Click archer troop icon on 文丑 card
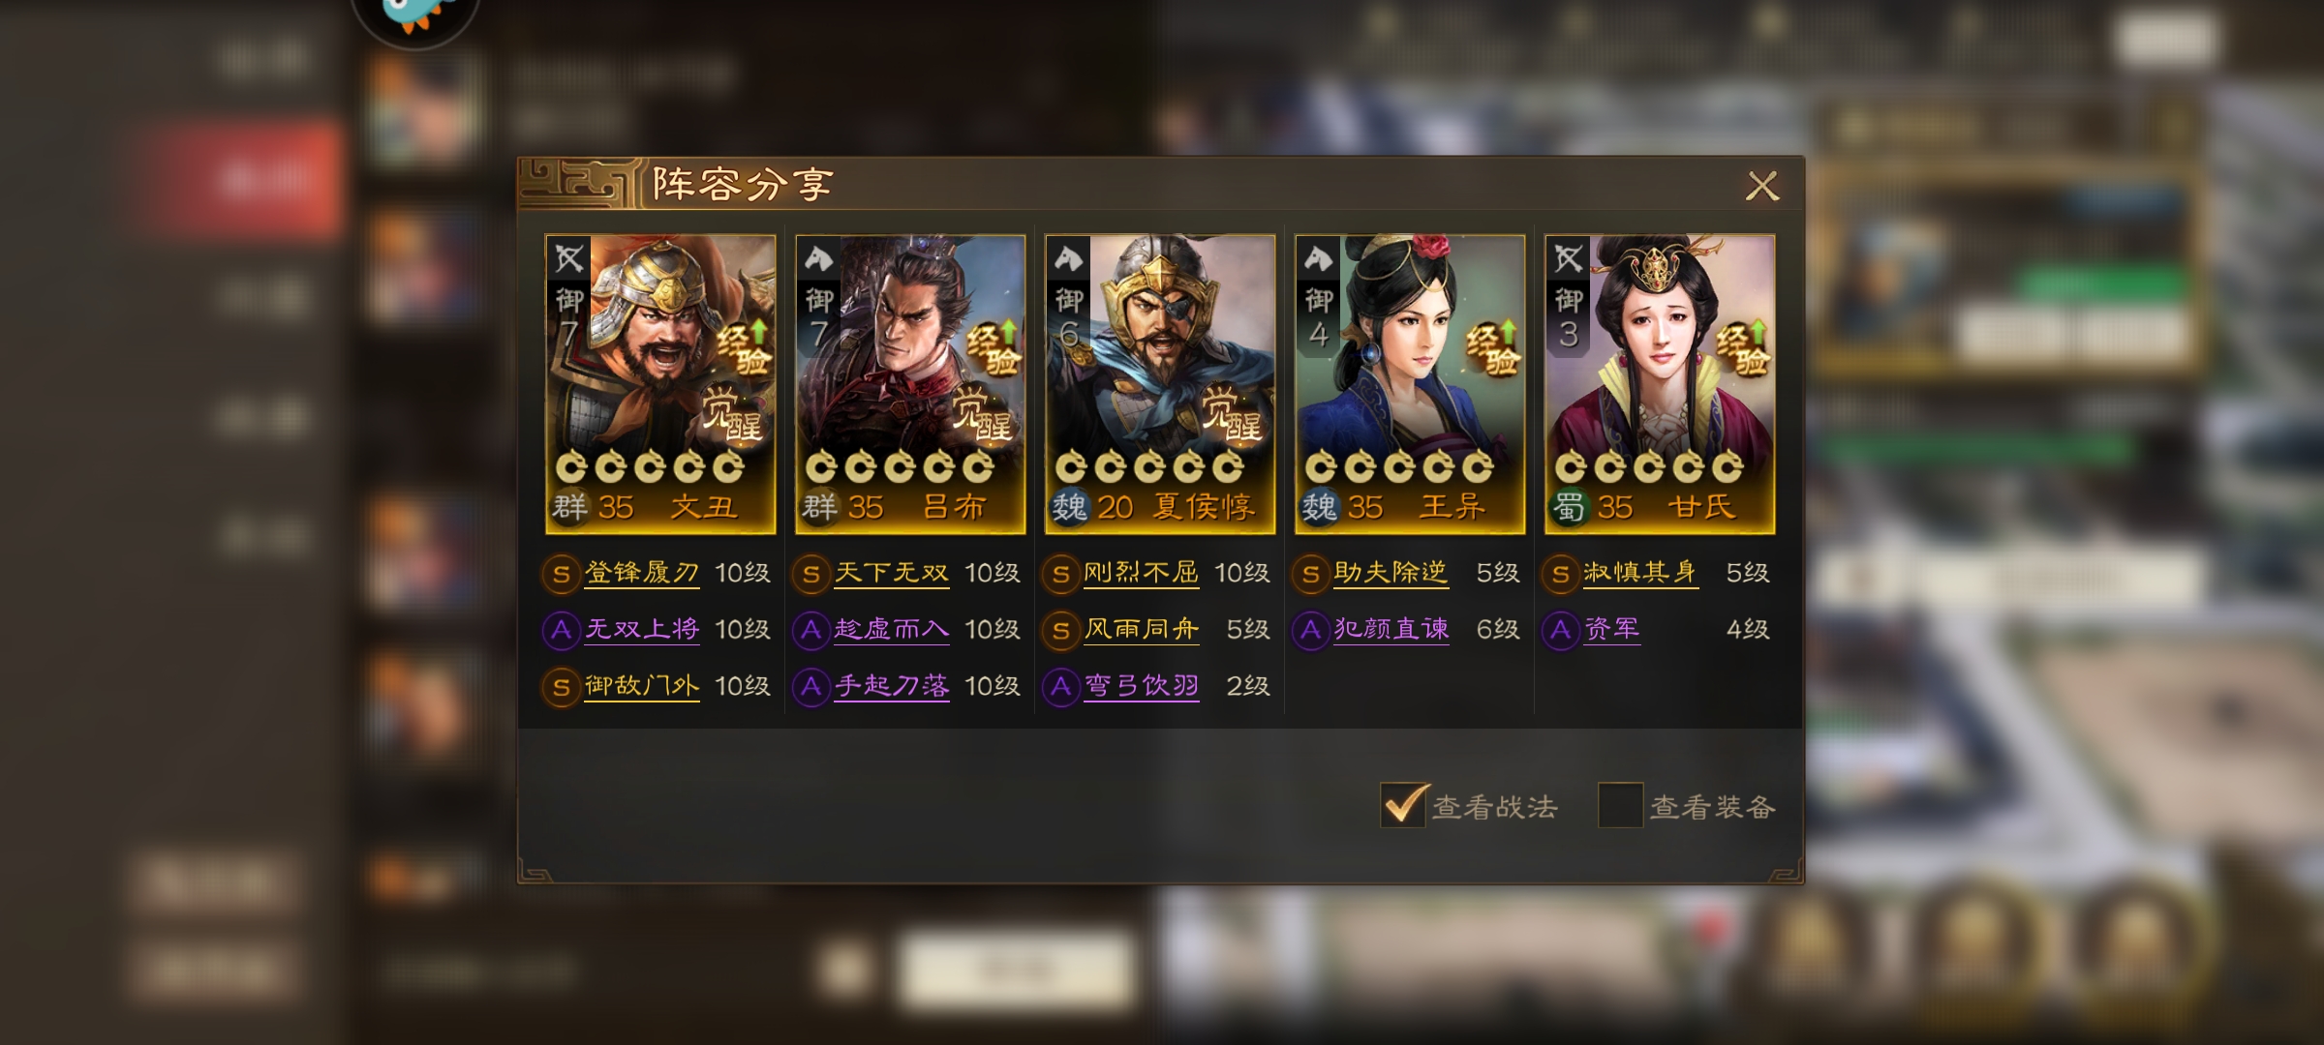The height and width of the screenshot is (1045, 2324). [x=569, y=258]
